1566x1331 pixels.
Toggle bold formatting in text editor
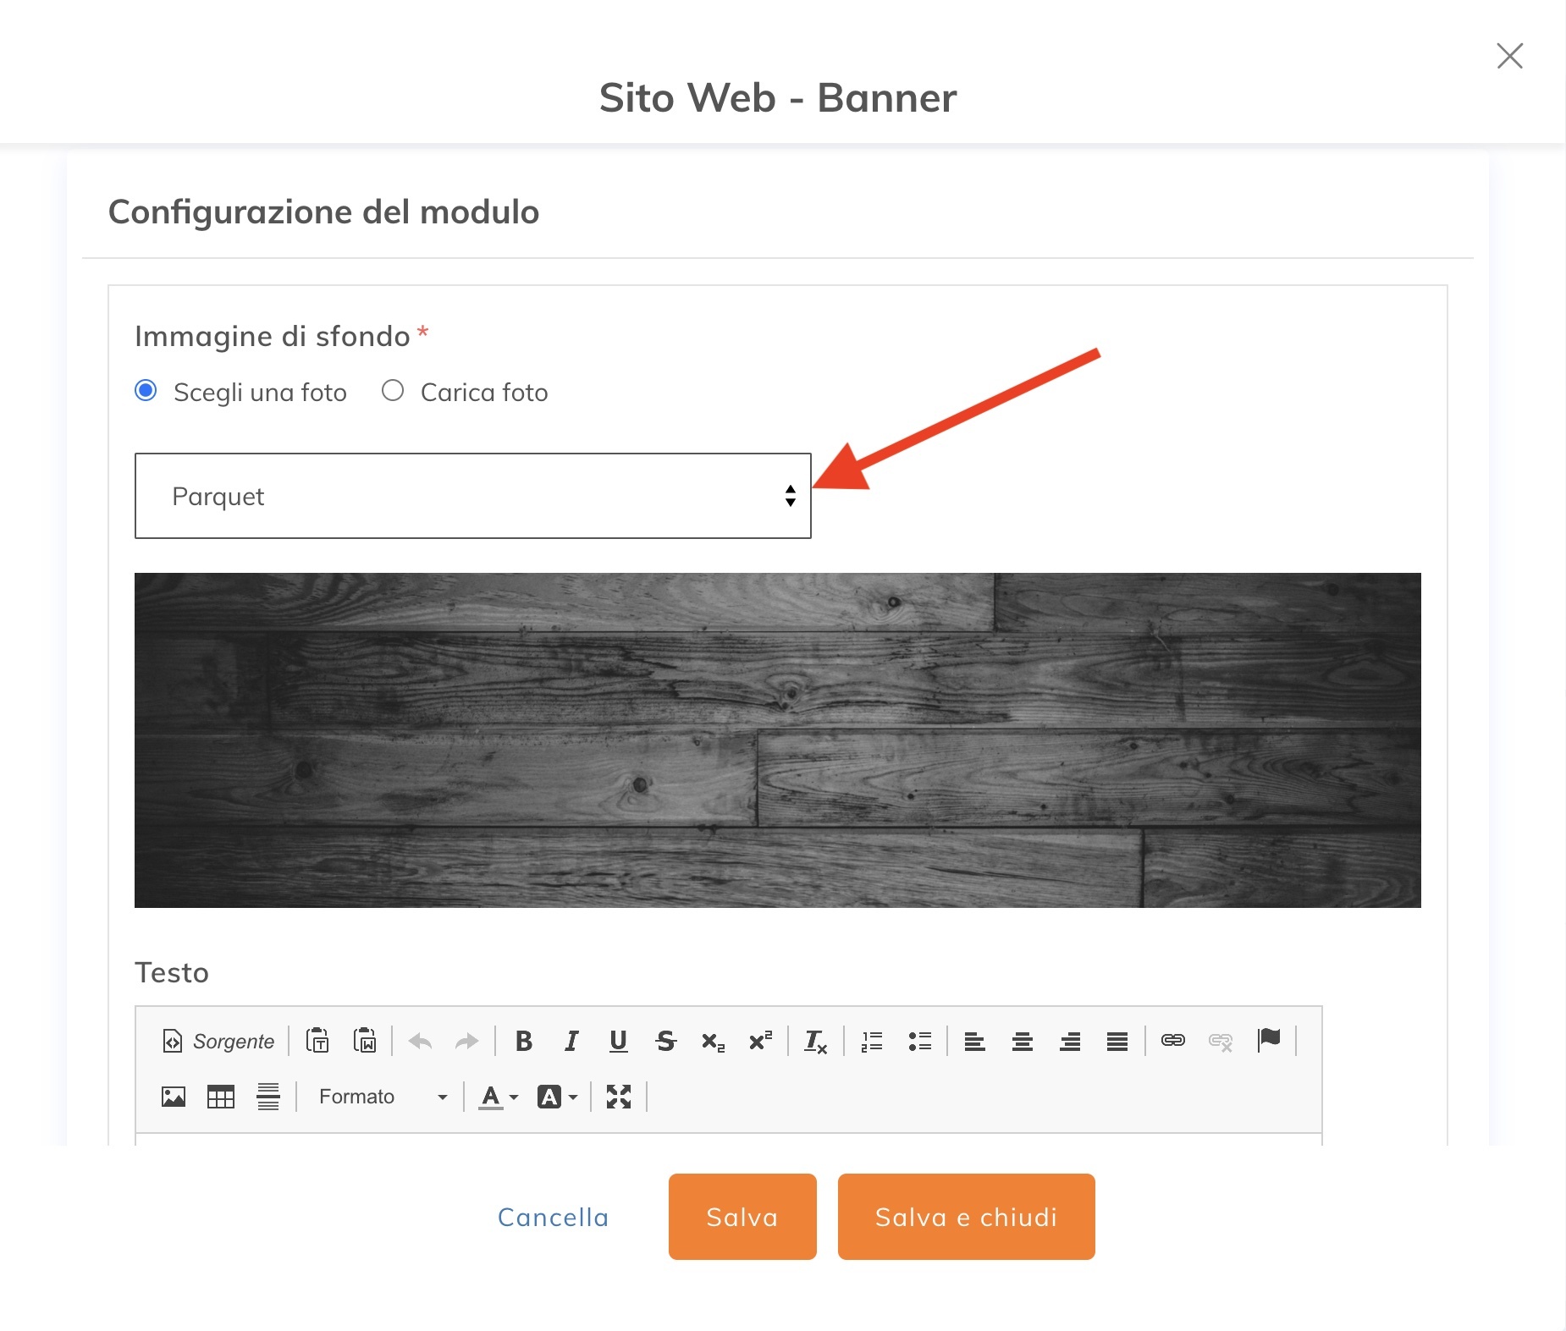(x=524, y=1041)
